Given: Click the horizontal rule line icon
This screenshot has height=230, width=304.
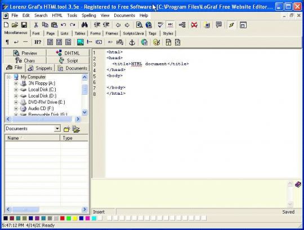Looking at the screenshot, I should [x=25, y=42].
